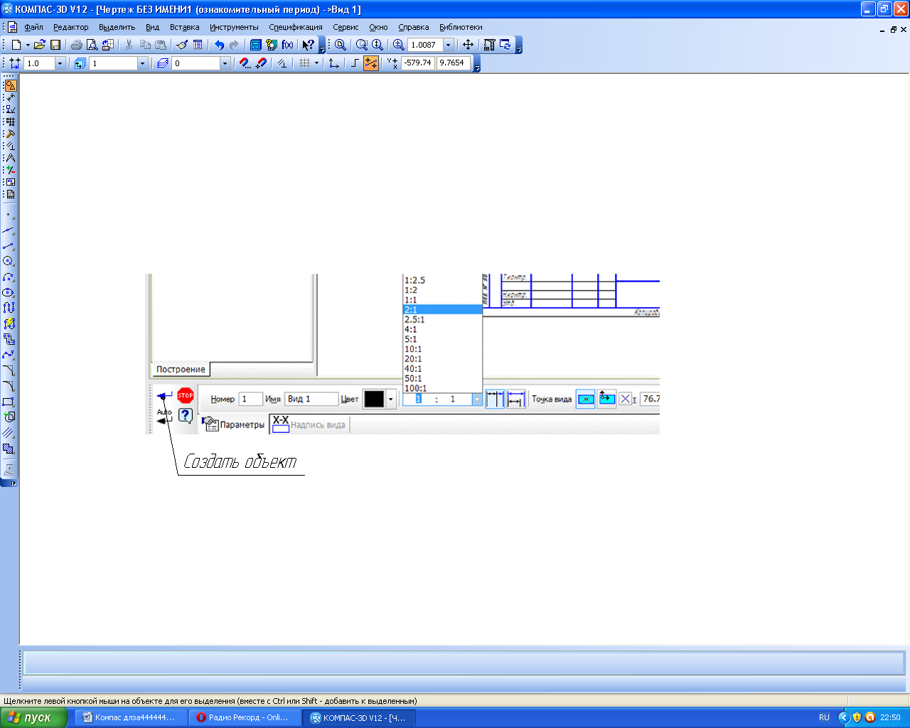Select the Arc tool
Screen dimensions: 910x728
coord(9,277)
